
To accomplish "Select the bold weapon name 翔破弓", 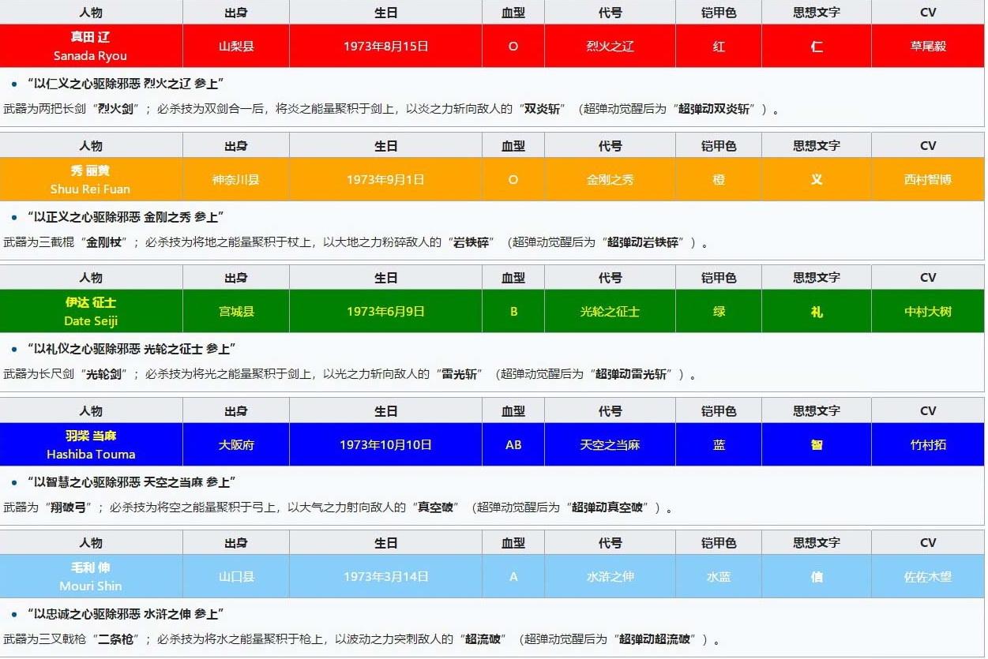I will (69, 508).
